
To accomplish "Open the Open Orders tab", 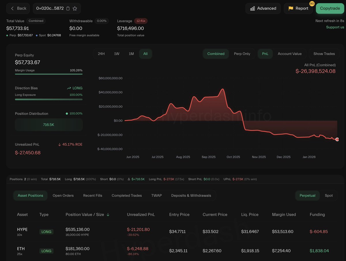I will click(63, 196).
